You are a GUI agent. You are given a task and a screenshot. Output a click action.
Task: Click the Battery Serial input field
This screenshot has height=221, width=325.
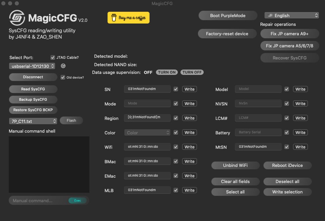pos(258,132)
